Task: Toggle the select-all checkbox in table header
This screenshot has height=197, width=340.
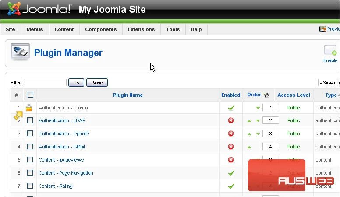Action: [30, 95]
